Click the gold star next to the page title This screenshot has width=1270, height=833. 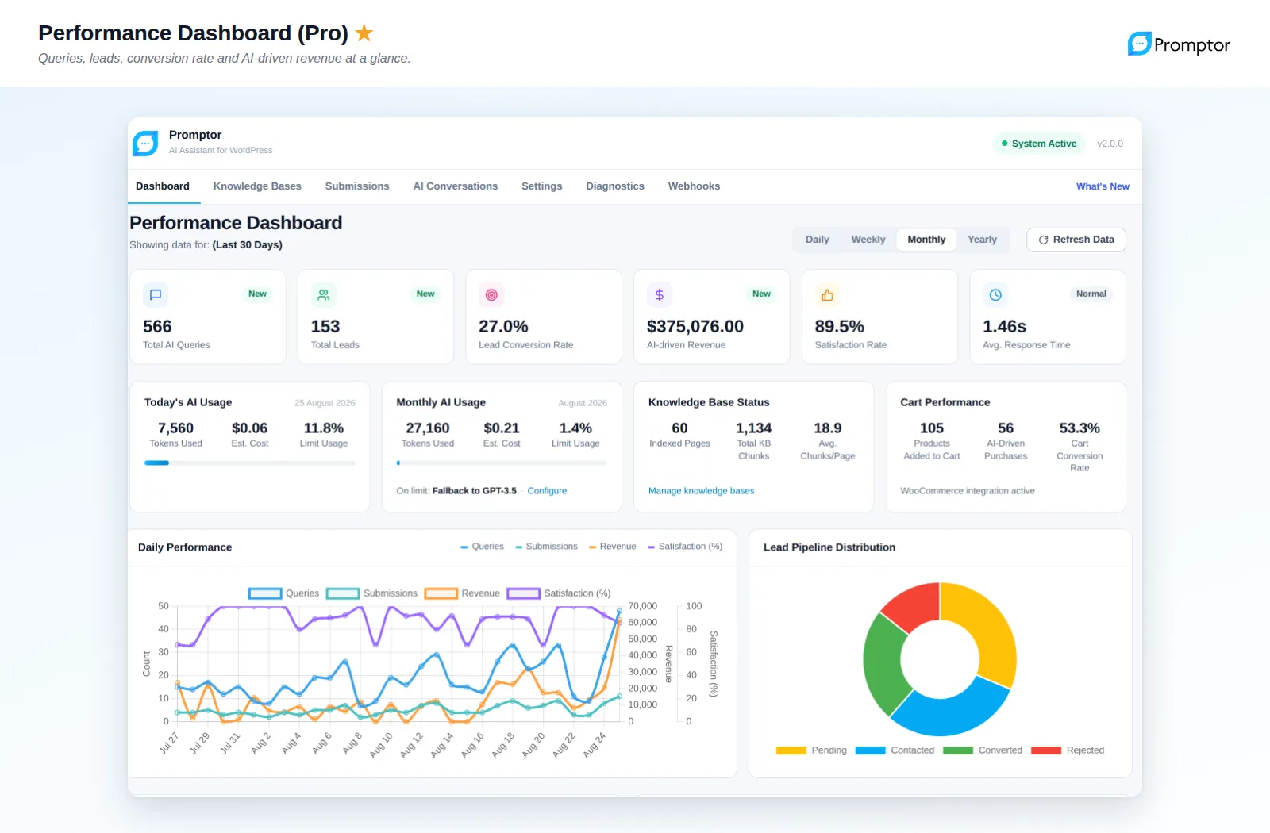pos(364,33)
